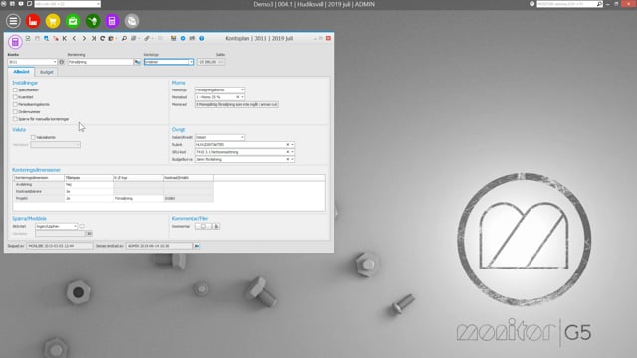637x358 pixels.
Task: Select the Avdelning row in Konteringsdimensioner table
Action: (x=113, y=184)
